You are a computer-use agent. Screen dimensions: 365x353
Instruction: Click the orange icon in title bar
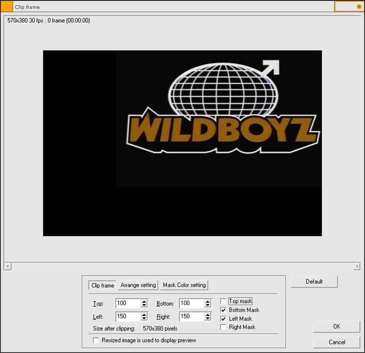[6, 7]
